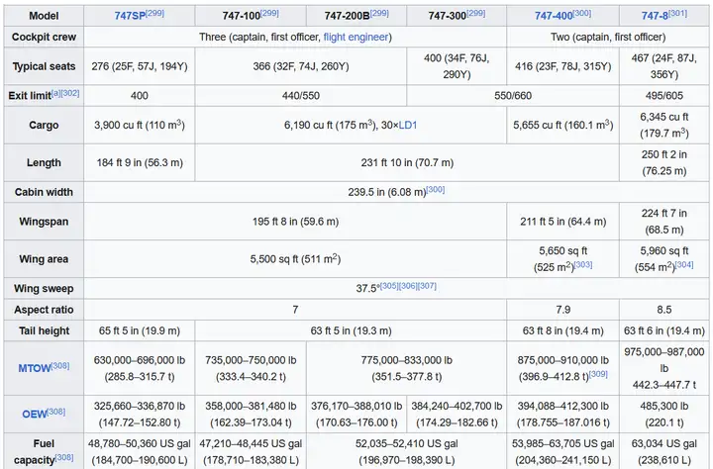Open citation 299 beside 747-200B
This screenshot has height=469, width=713.
coord(379,13)
